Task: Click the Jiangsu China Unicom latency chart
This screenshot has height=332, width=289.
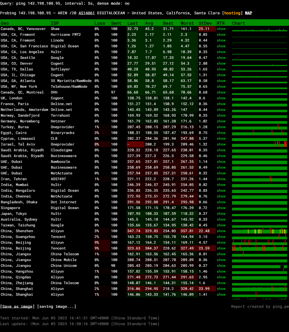Action: (260, 265)
